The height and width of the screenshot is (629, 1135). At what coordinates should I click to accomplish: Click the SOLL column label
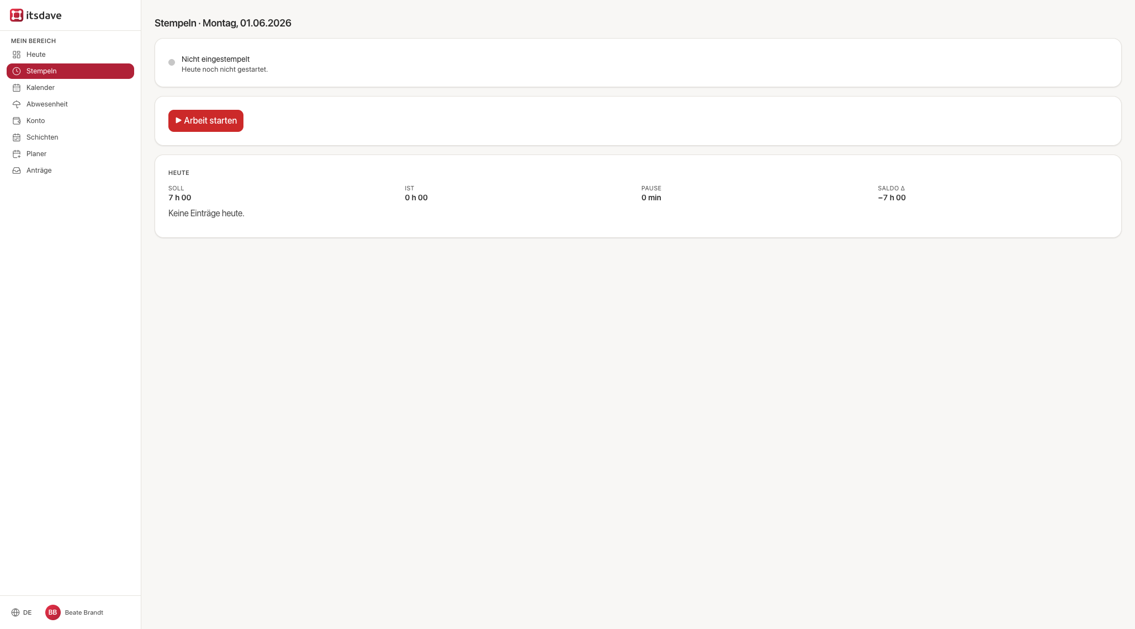pos(176,188)
